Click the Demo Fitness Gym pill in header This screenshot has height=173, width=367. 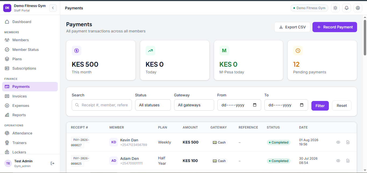pos(309,8)
